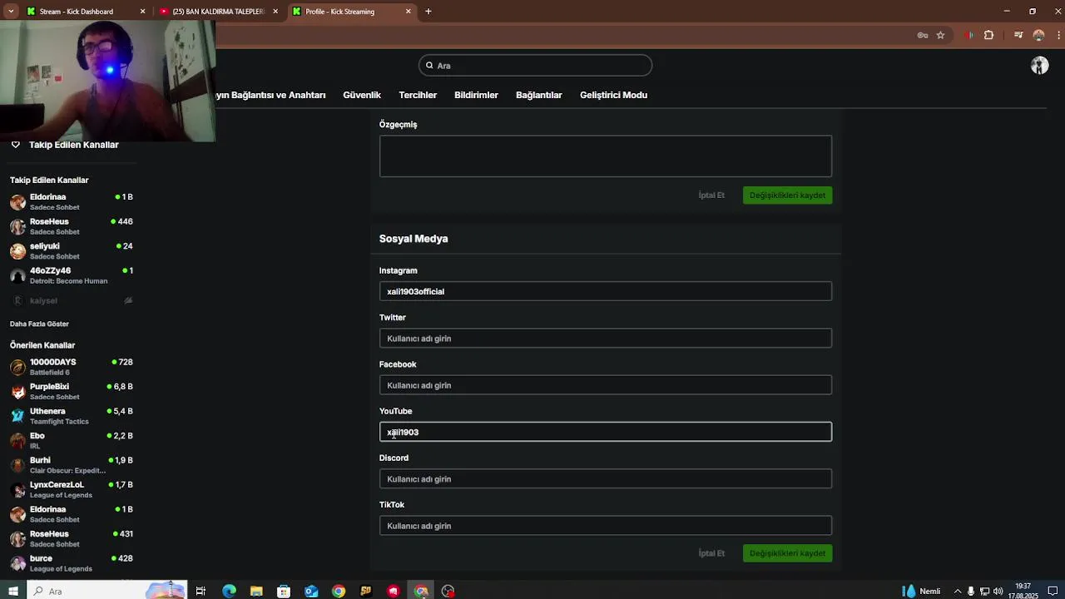This screenshot has height=599, width=1065.
Task: Open burce League of Legends channel
Action: coord(71,563)
